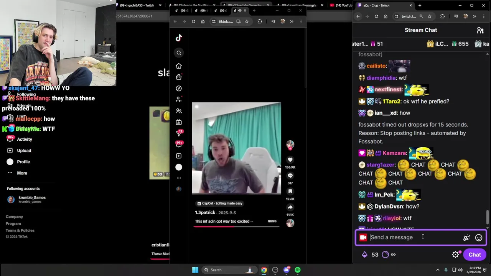
Task: Share the TikTok video
Action: (290, 207)
